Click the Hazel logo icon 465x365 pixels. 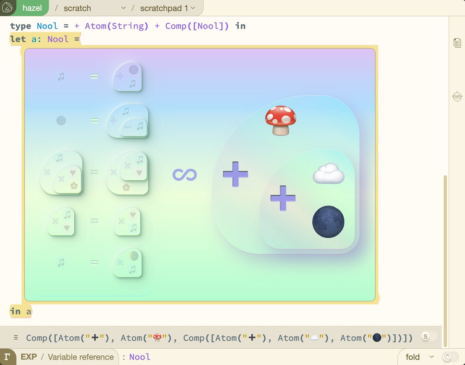7,8
